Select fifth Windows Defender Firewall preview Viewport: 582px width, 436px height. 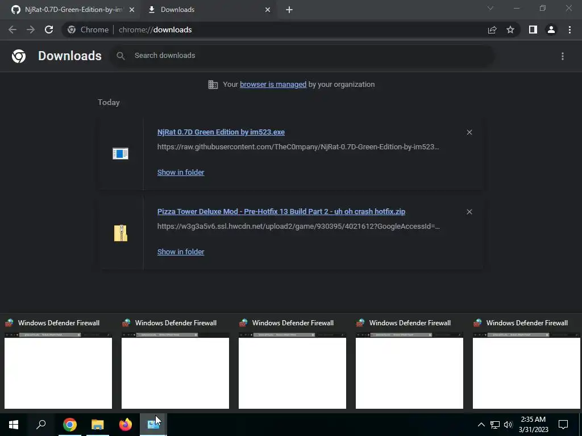pyautogui.click(x=526, y=363)
